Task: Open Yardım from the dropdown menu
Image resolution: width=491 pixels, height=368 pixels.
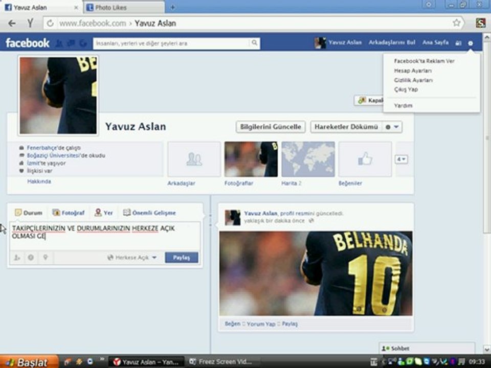Action: pyautogui.click(x=403, y=106)
